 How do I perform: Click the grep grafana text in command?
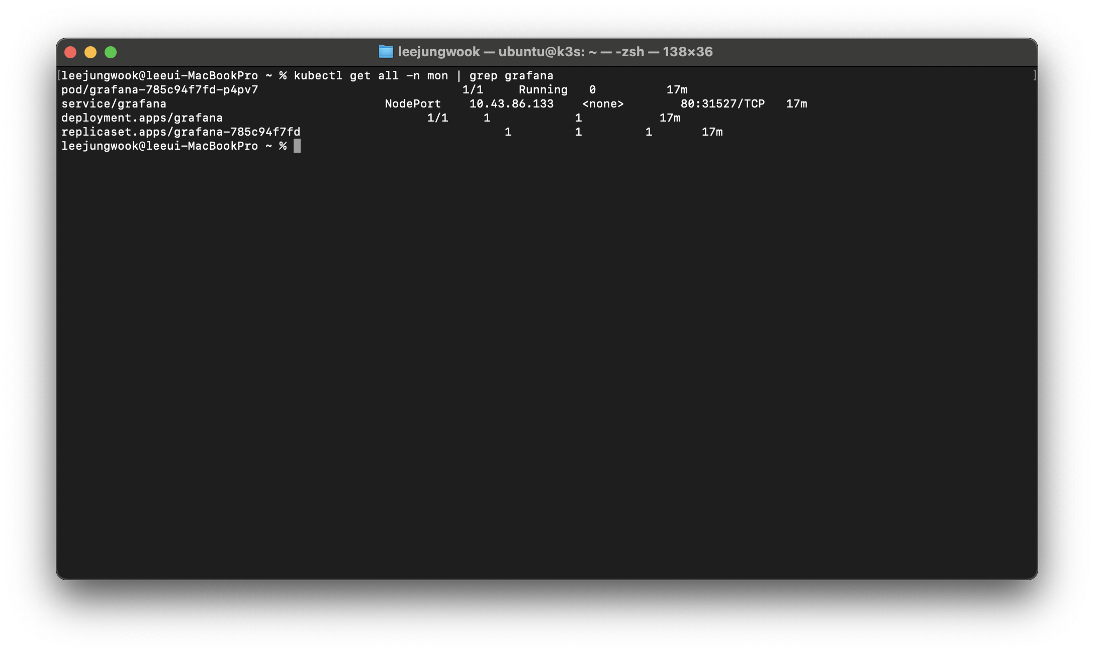pos(511,76)
